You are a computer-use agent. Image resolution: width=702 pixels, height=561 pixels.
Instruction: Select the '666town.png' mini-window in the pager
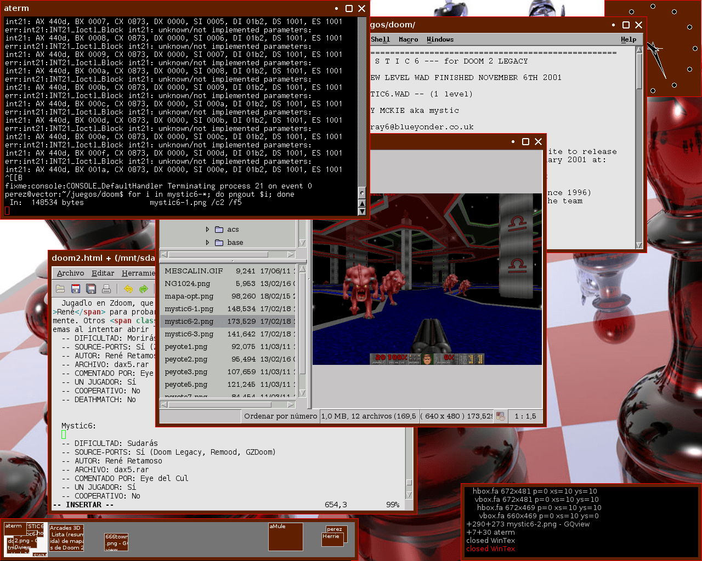[x=116, y=542]
